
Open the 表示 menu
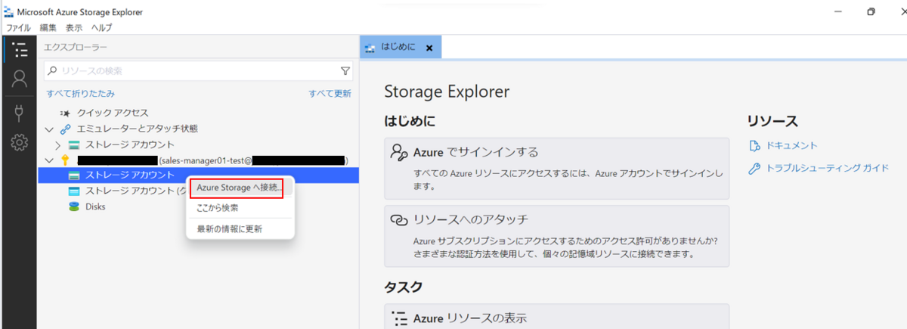[x=74, y=28]
